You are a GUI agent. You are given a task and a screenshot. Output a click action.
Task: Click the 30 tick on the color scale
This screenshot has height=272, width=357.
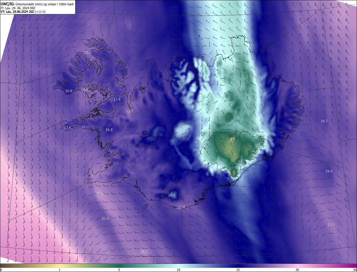(297, 270)
